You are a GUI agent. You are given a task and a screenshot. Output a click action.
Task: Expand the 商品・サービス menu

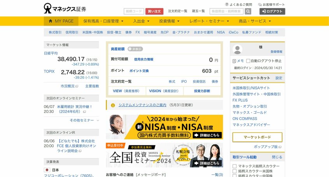coord(255,21)
